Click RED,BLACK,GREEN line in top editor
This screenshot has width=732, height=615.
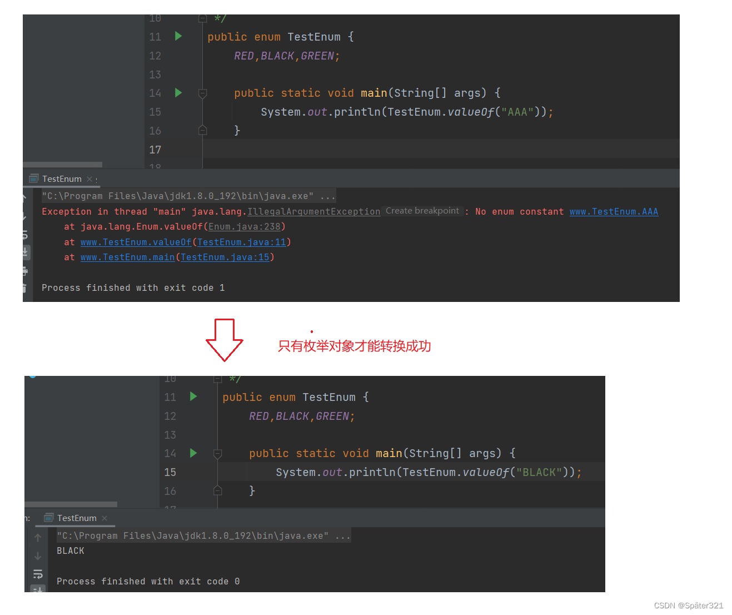click(x=287, y=56)
